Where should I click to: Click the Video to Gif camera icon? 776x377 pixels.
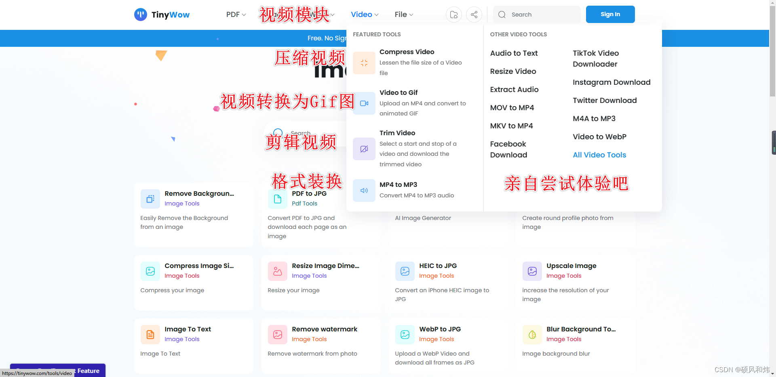click(364, 103)
